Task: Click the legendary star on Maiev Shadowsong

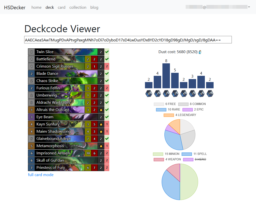Action: click(x=101, y=131)
